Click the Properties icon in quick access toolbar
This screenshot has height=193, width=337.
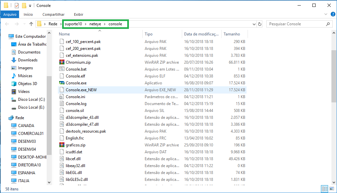[17, 6]
